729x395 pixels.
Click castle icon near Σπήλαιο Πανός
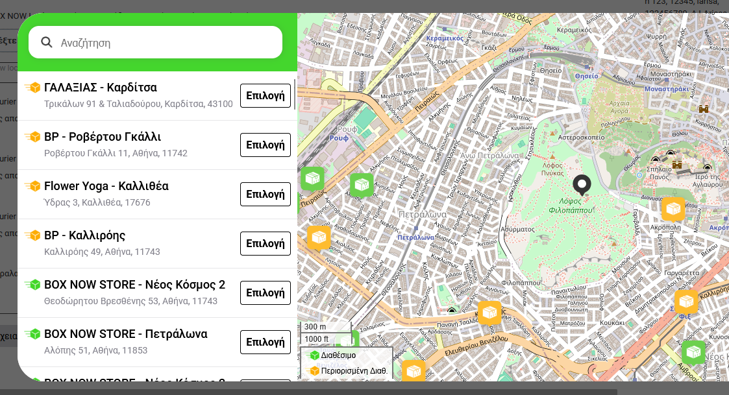pyautogui.click(x=677, y=165)
